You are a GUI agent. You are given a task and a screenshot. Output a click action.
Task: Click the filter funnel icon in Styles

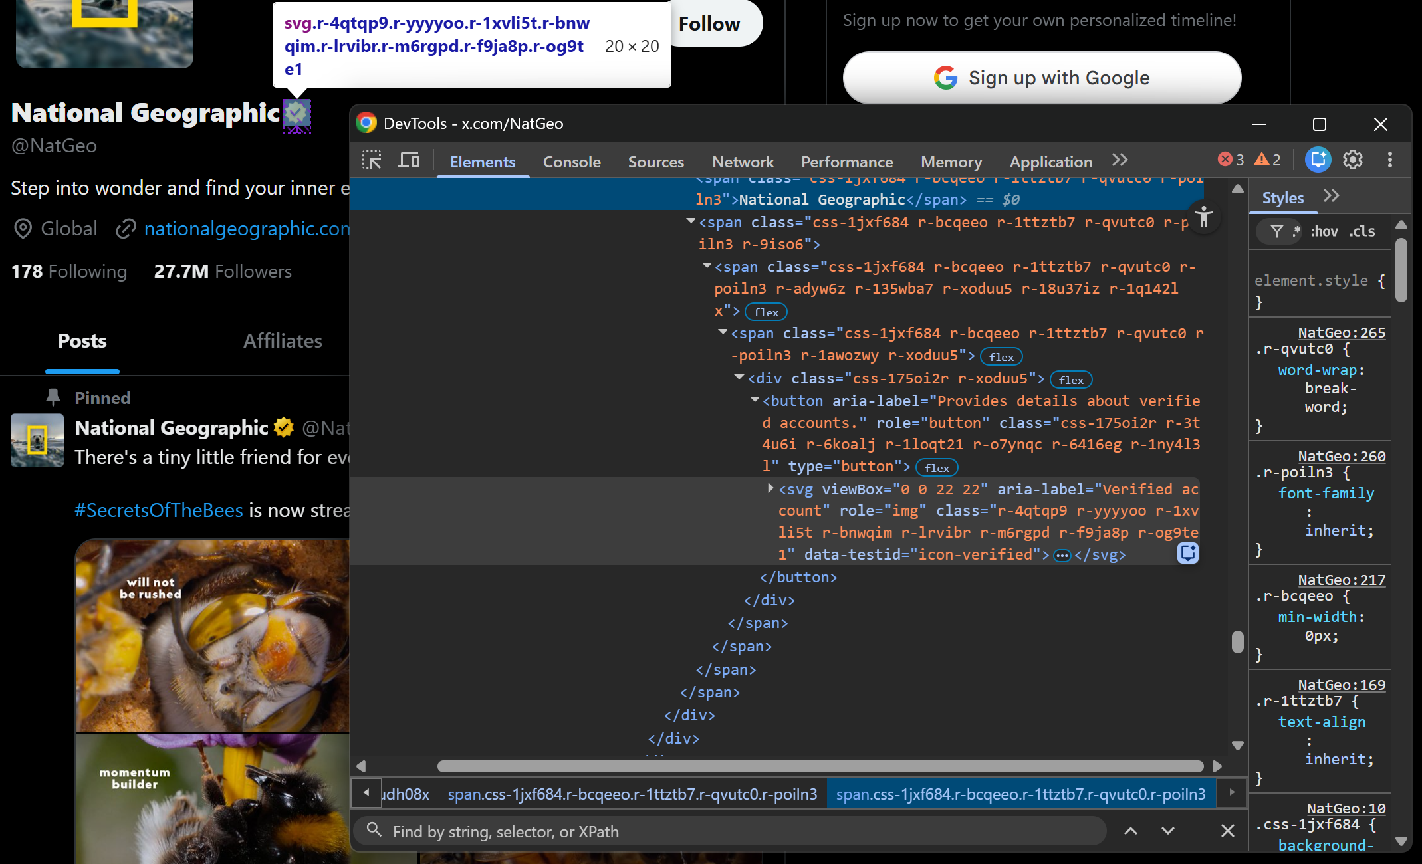[1276, 231]
